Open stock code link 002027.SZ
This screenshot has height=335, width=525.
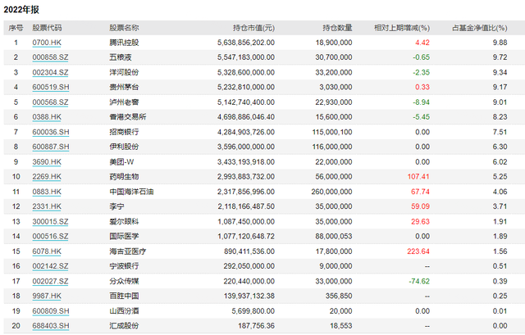coord(50,281)
